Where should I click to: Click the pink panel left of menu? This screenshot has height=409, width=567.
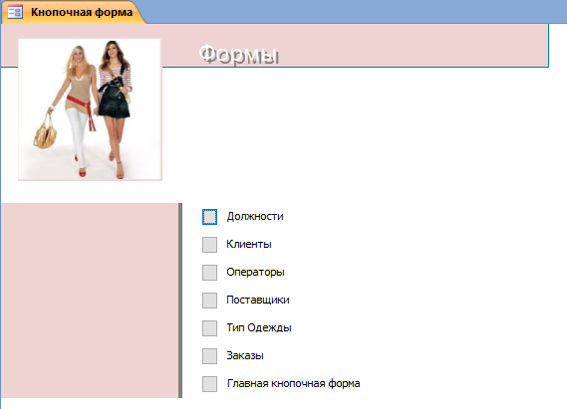pyautogui.click(x=90, y=301)
